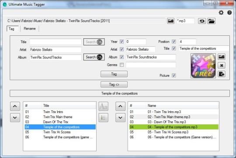Toggle the Album checkbox
The image size is (236, 158).
[121, 57]
